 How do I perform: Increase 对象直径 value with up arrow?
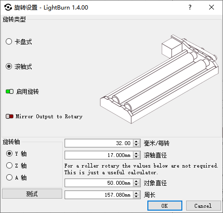(136, 181)
